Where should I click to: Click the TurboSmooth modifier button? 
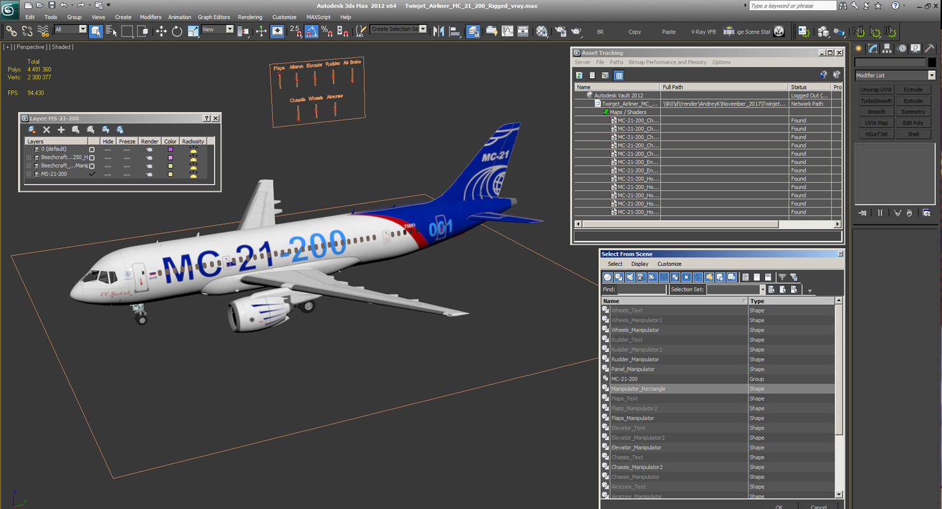point(876,101)
